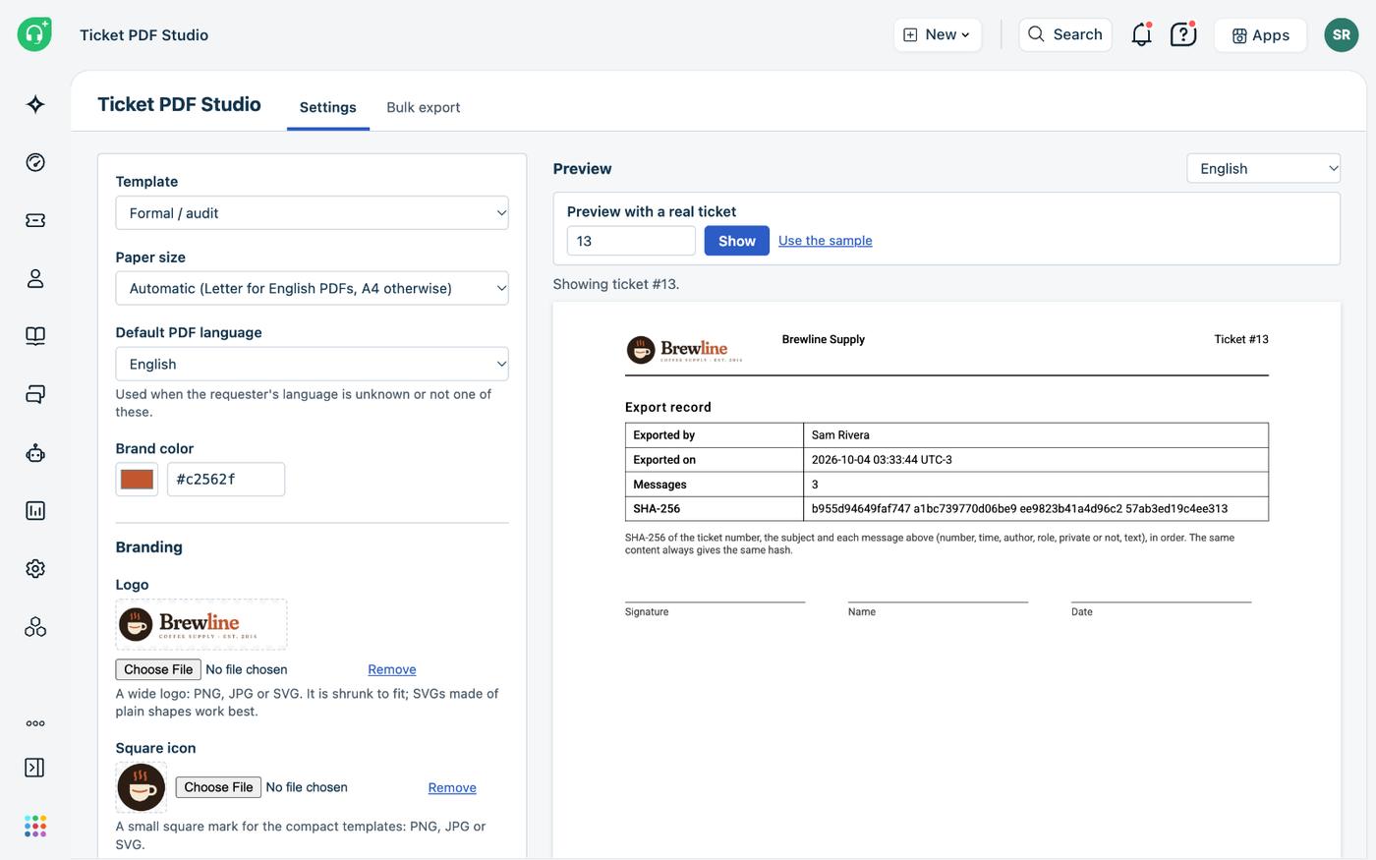Switch to the Bulk export tab
1376x860 pixels.
[424, 107]
